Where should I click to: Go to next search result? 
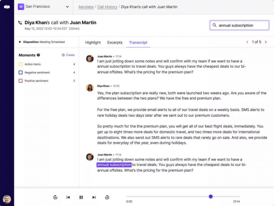tap(266, 42)
